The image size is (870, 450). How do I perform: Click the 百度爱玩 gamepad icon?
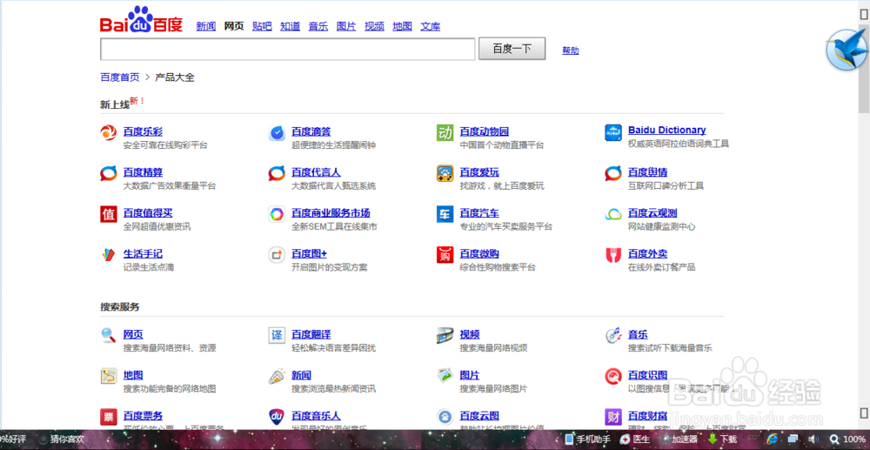445,174
